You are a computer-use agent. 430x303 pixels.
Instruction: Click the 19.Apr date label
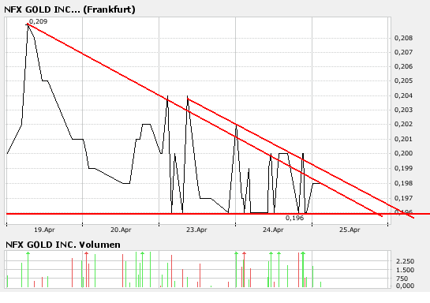click(x=44, y=230)
